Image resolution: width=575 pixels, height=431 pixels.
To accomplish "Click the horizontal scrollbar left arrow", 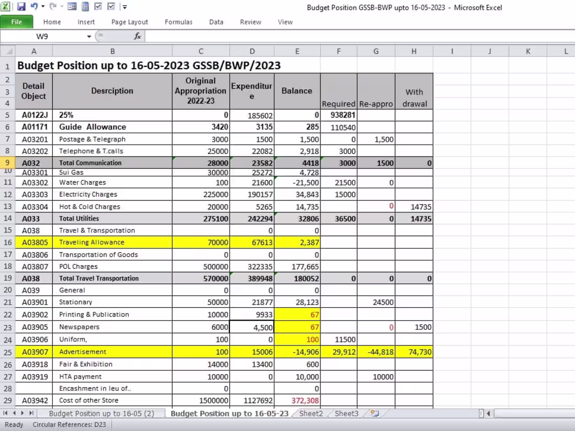I will point(487,413).
